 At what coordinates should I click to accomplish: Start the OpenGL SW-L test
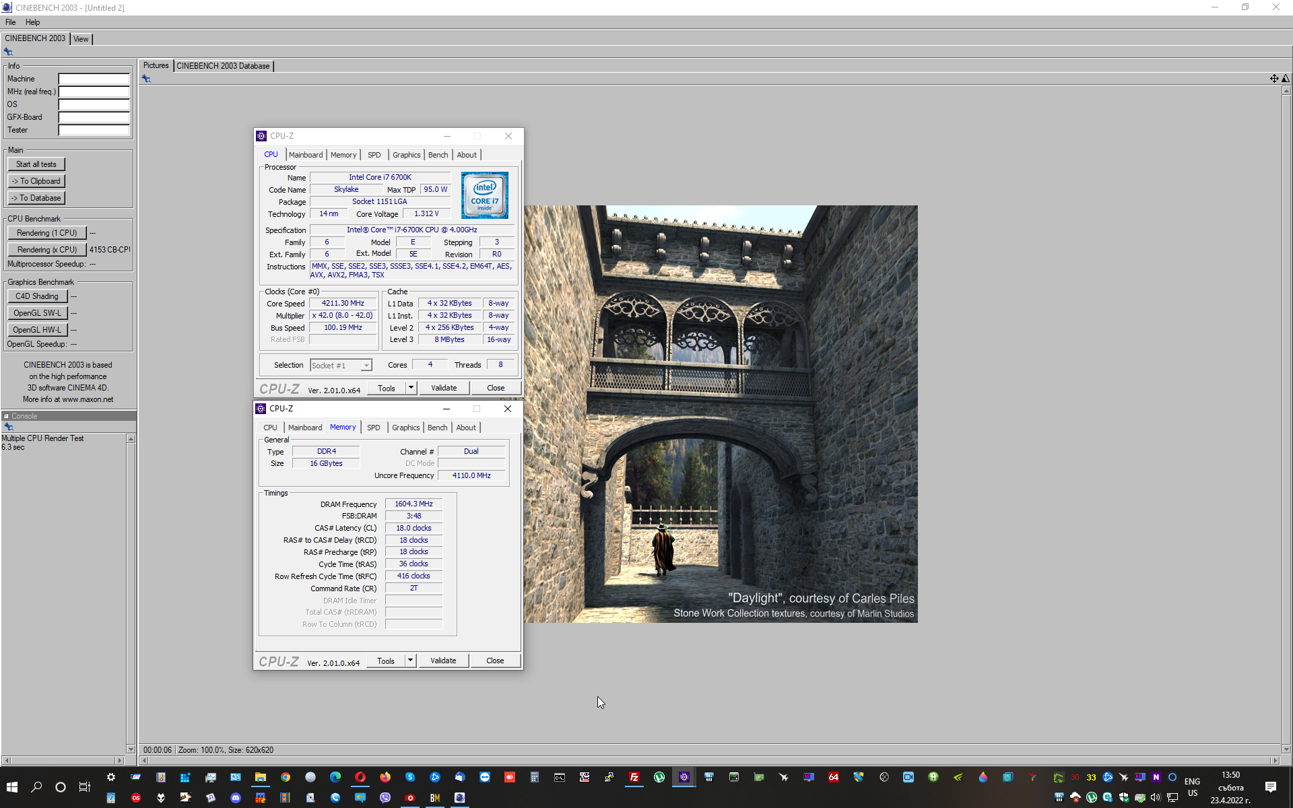37,313
